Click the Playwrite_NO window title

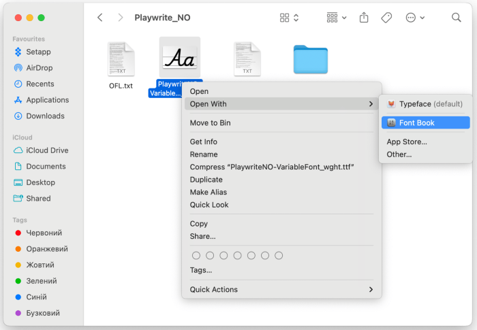(x=162, y=18)
